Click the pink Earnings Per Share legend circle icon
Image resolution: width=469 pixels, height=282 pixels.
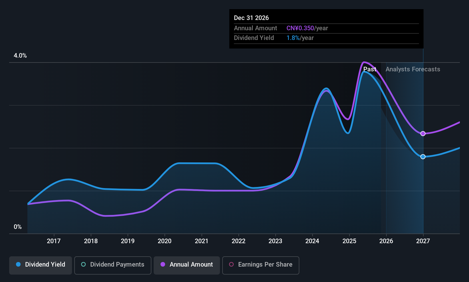[x=231, y=265]
